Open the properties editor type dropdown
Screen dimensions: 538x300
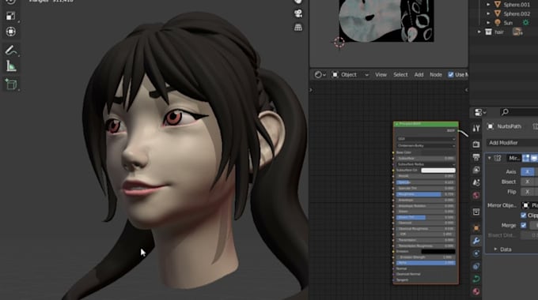click(x=480, y=112)
